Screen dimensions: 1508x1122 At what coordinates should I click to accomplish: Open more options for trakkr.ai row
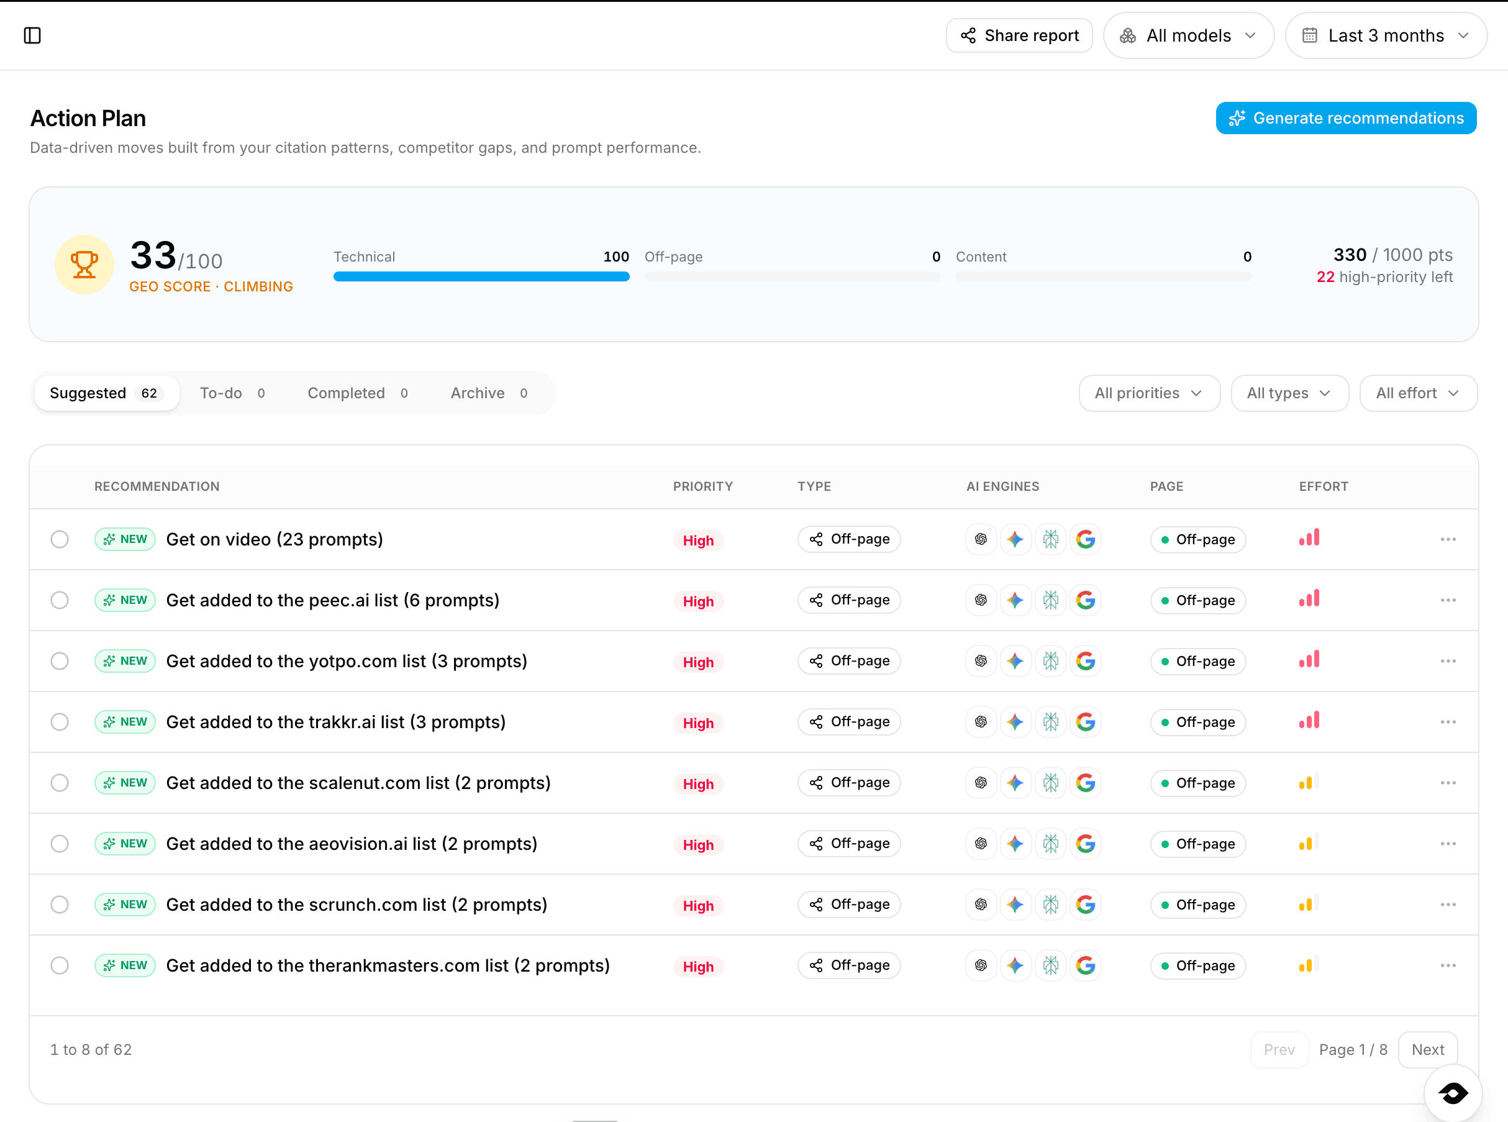coord(1448,722)
